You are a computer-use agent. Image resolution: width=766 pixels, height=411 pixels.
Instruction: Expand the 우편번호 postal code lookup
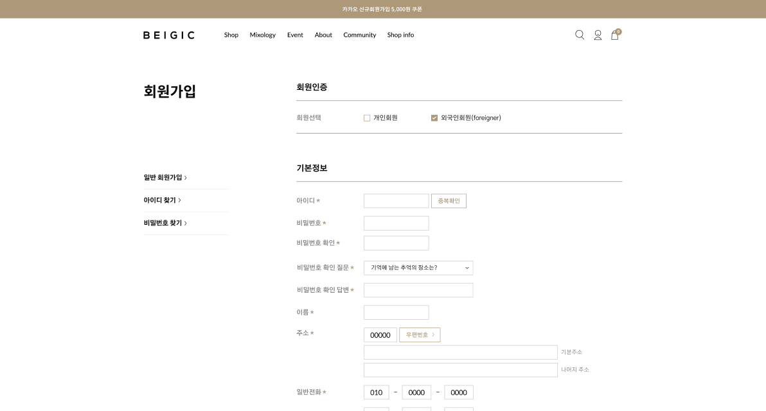420,335
